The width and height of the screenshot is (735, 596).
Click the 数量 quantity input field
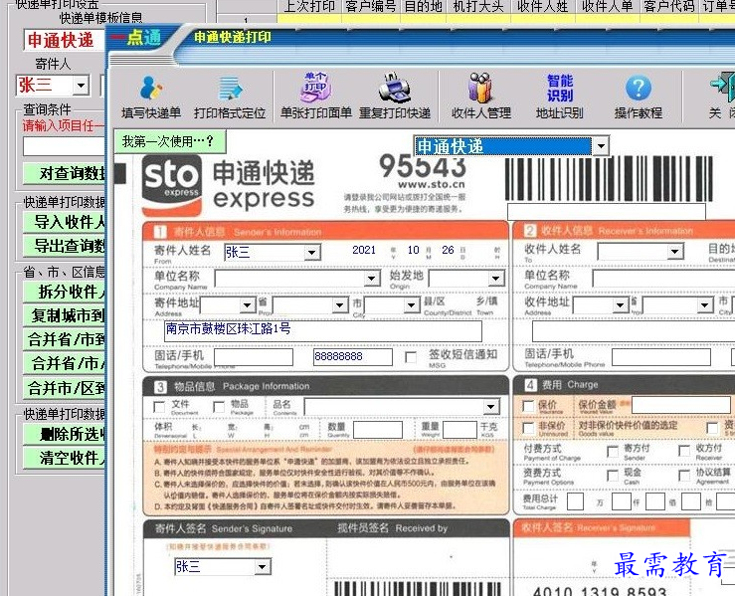click(x=378, y=430)
